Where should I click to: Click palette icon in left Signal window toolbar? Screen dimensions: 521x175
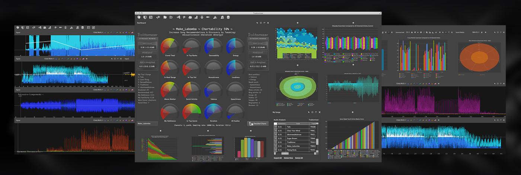point(17,27)
